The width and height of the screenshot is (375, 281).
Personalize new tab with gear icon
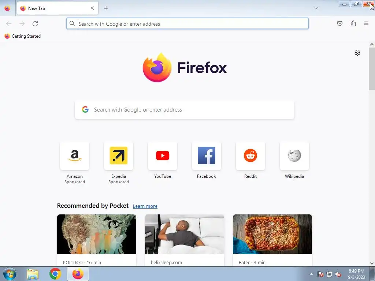pos(357,53)
